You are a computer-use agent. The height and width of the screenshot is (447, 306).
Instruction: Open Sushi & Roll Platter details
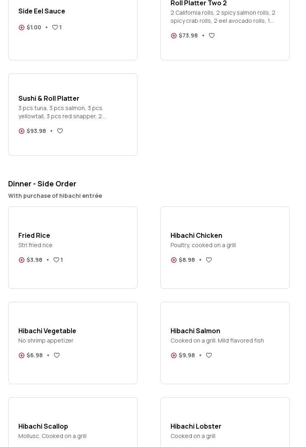pos(49,98)
